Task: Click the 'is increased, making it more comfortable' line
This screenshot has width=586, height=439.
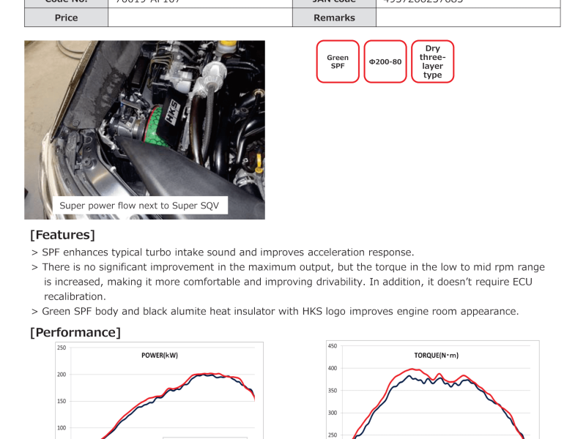Action: coord(288,282)
